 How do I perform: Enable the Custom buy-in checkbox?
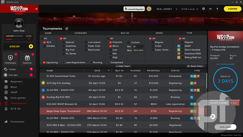point(128,42)
